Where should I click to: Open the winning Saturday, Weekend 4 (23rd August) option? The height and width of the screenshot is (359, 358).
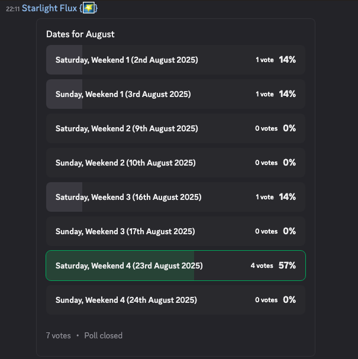click(x=176, y=266)
